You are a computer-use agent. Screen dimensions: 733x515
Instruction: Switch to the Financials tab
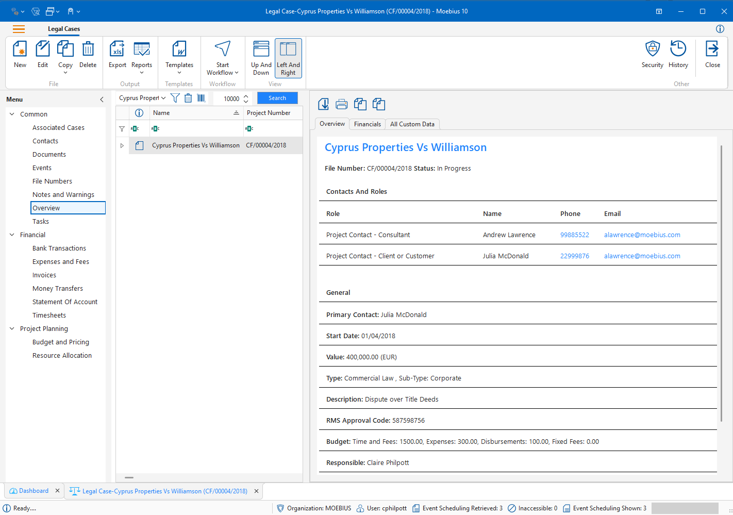pyautogui.click(x=367, y=124)
